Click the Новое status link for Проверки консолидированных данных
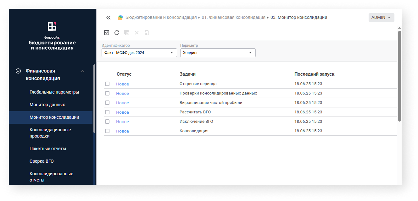This screenshot has height=201, width=418. coord(122,93)
